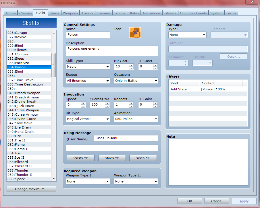Click the skill Name text field
Screen dimensions: 260x208
coord(88,35)
